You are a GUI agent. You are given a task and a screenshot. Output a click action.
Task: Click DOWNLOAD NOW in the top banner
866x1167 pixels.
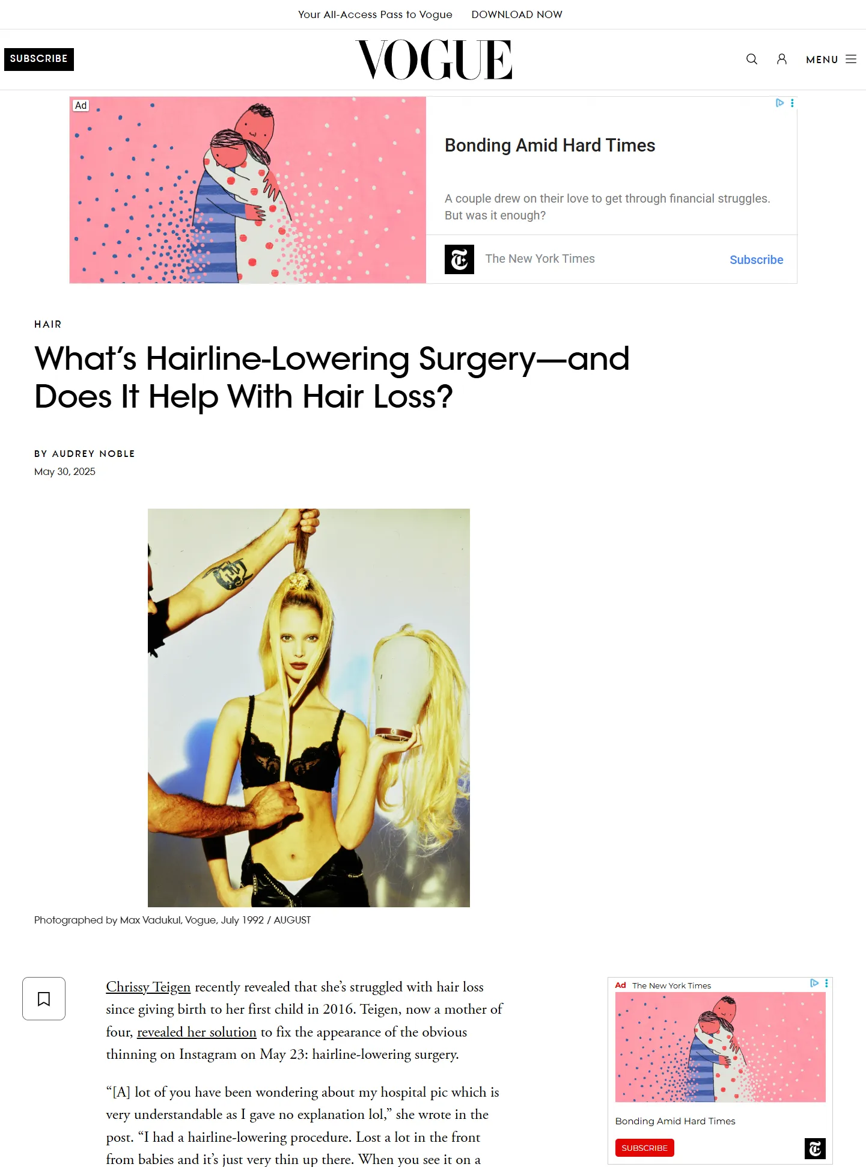tap(517, 14)
